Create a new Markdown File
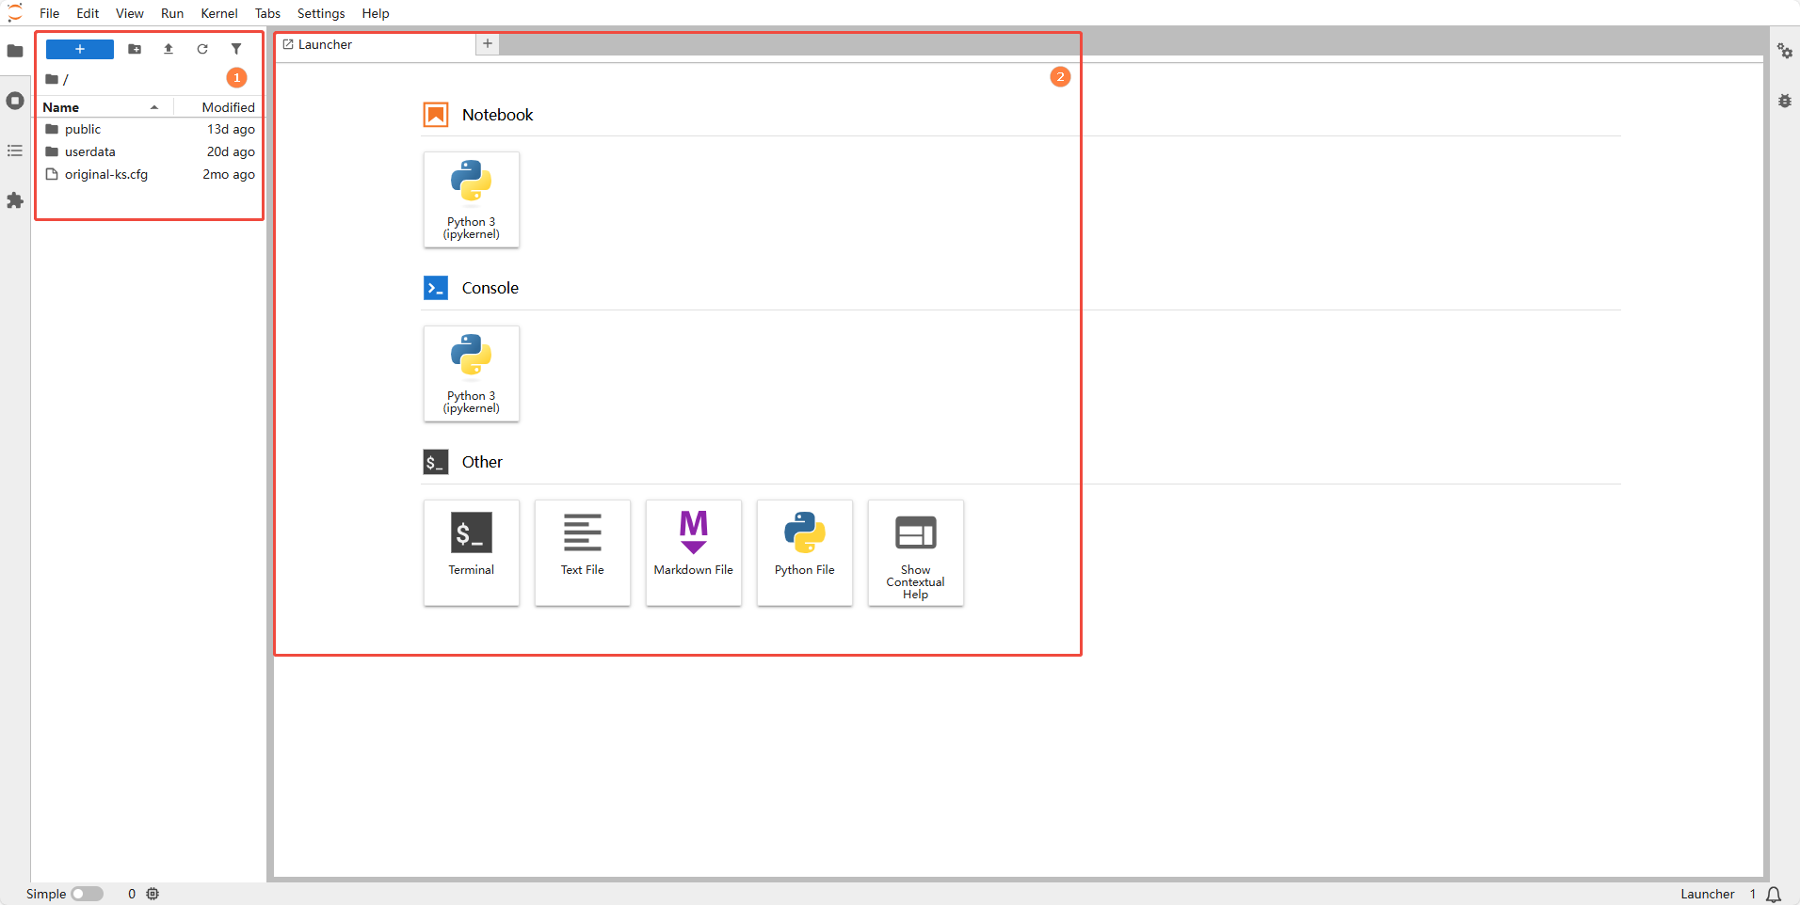This screenshot has height=905, width=1800. (693, 552)
